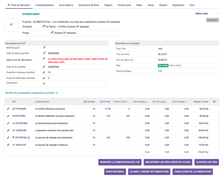Open the Rapport tab
Viewport: 222px width, 181px height.
(x=108, y=5)
